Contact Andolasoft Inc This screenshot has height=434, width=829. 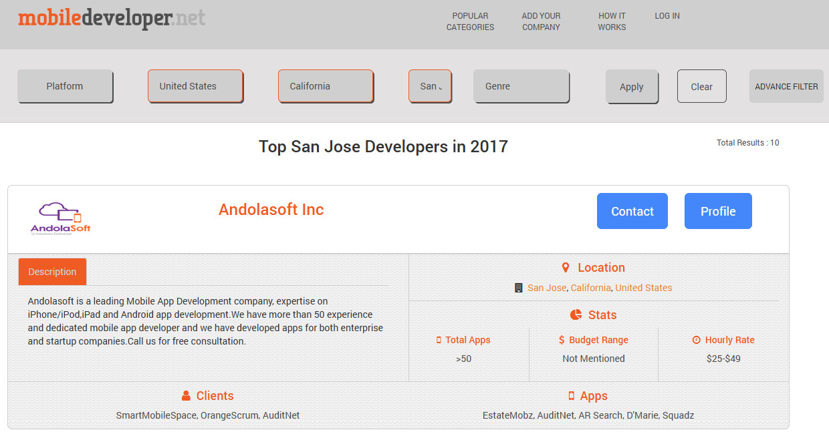point(632,211)
